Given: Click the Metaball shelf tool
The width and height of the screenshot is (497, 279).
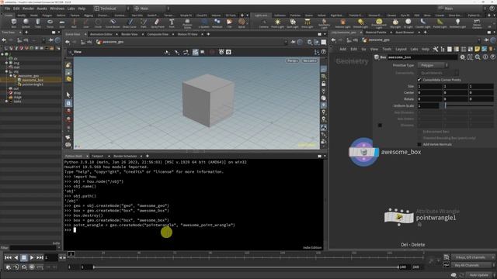Looking at the screenshot, I should tap(217, 23).
